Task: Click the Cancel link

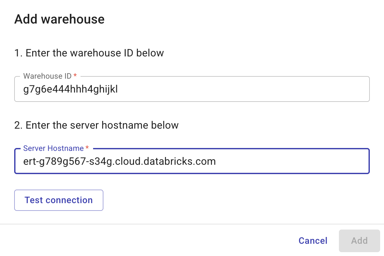Action: (x=312, y=241)
